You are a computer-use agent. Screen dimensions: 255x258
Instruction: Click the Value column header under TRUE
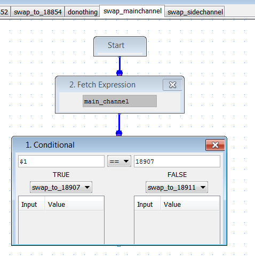click(x=74, y=204)
